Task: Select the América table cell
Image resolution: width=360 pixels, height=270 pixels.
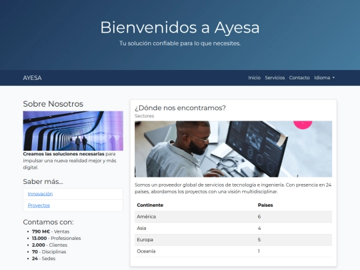Action: 195,217
